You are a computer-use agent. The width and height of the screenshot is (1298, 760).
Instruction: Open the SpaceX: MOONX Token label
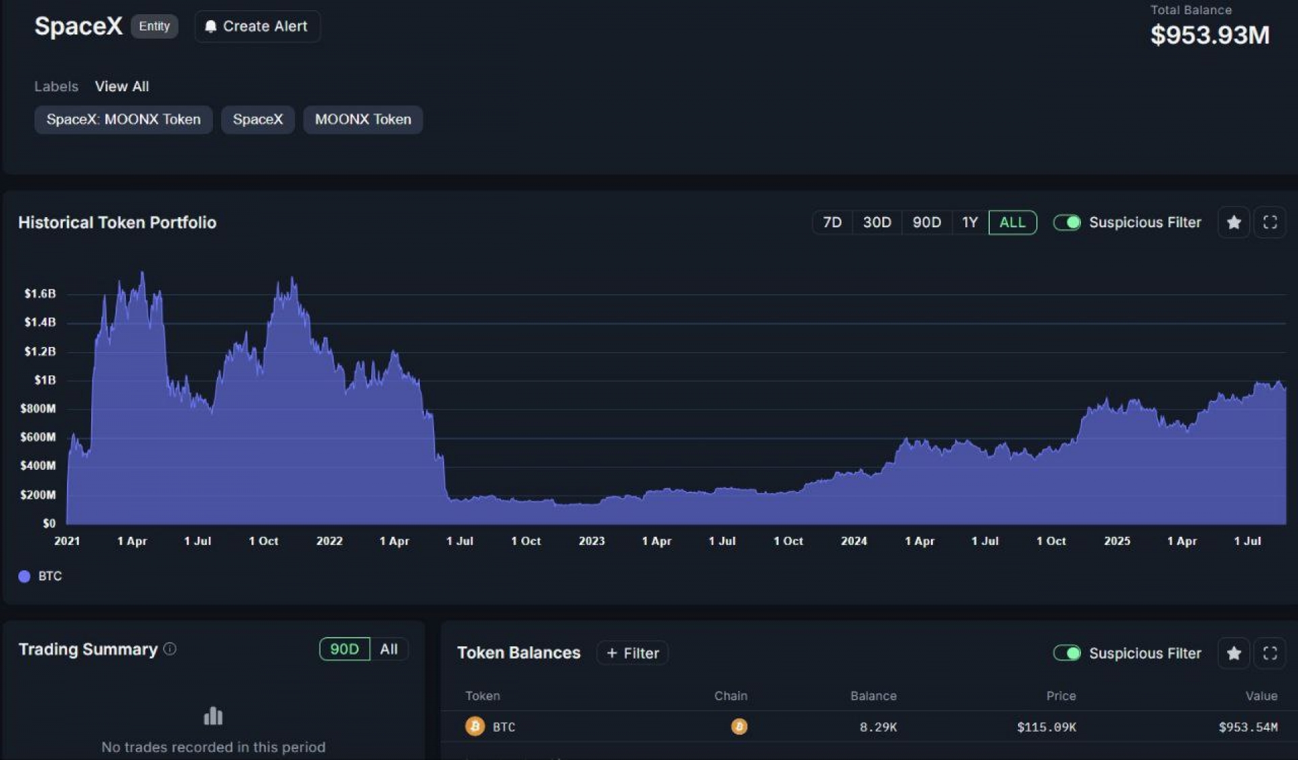[123, 120]
